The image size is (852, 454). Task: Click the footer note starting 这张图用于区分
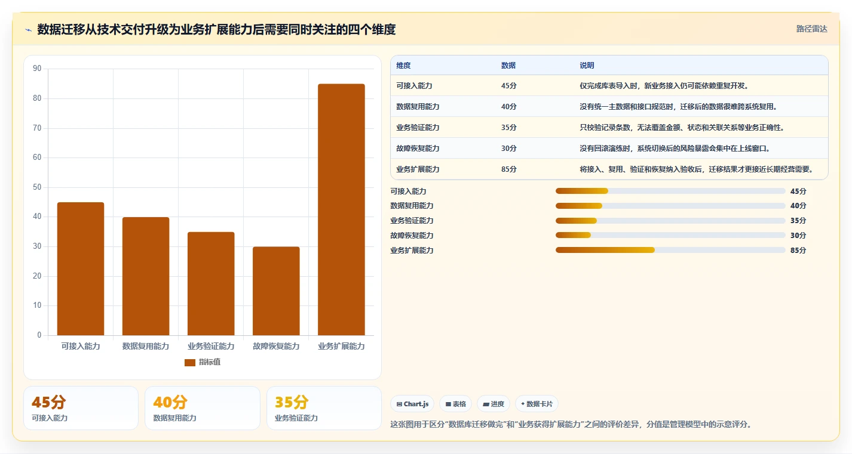click(571, 425)
